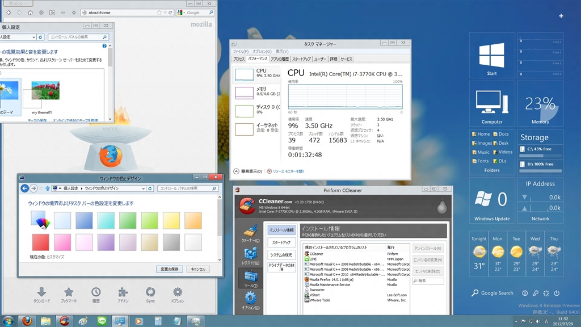Open Firefox Add-ons (アドオン) puzzle icon
The width and height of the screenshot is (581, 327).
[123, 292]
